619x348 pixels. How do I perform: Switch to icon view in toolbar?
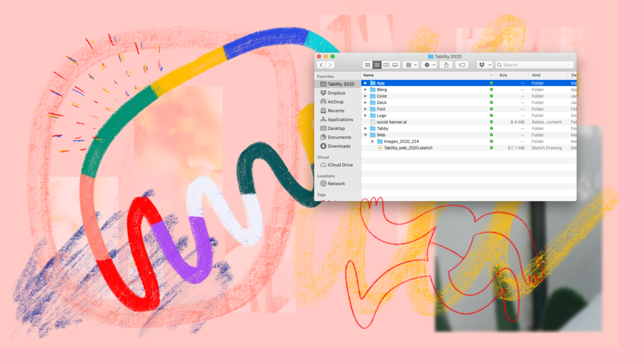click(368, 65)
